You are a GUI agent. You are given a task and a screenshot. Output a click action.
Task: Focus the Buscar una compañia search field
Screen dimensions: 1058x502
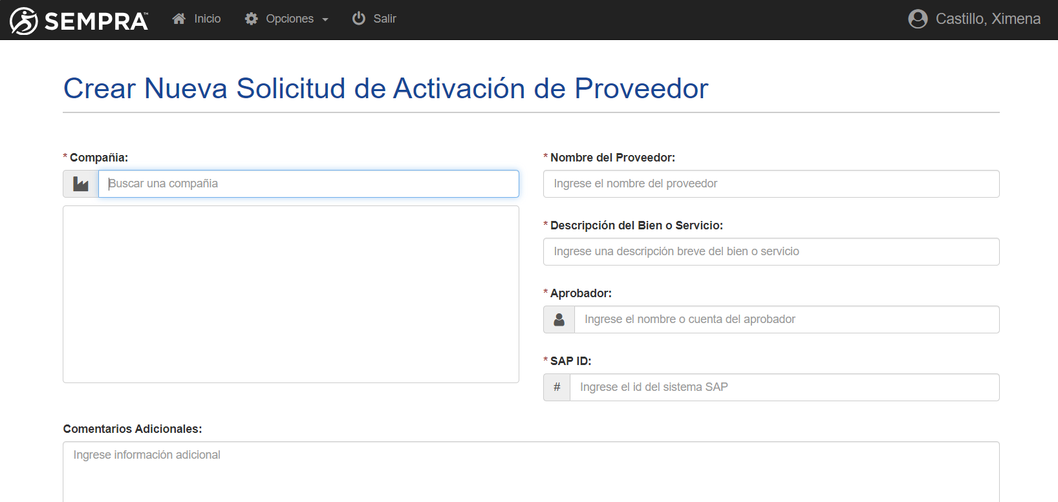[x=308, y=184]
